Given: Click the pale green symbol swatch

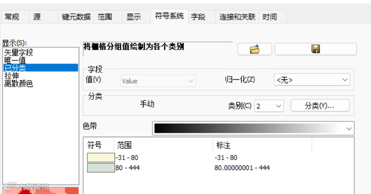Looking at the screenshot, I should (101, 168).
